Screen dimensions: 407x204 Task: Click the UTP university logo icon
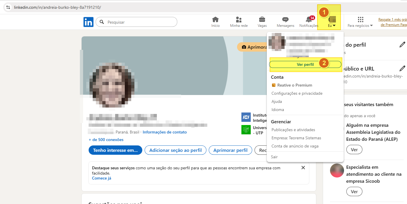coord(246,130)
